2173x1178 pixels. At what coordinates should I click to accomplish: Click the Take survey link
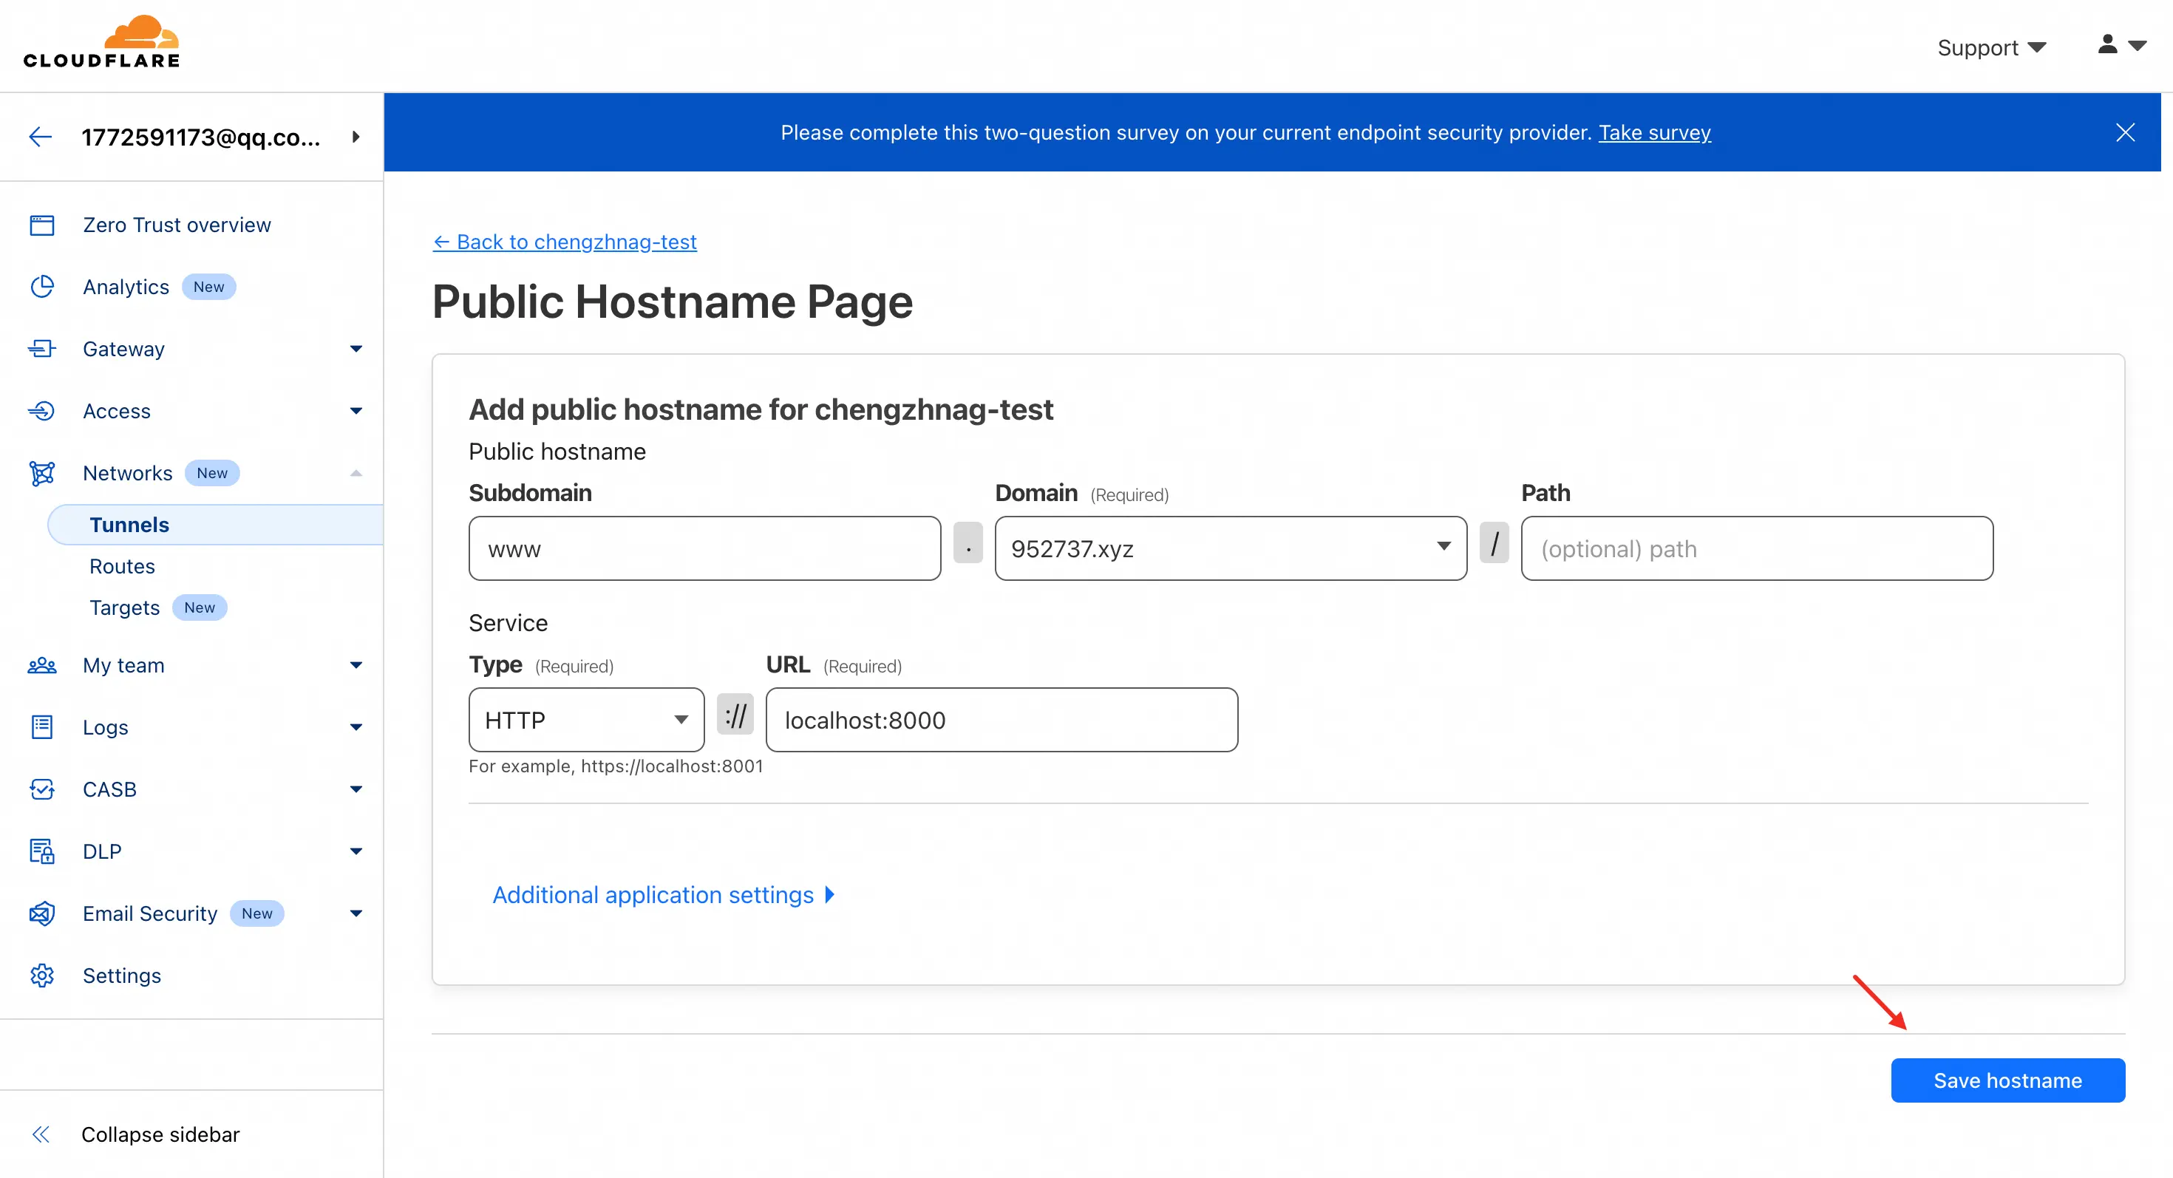[x=1654, y=132]
